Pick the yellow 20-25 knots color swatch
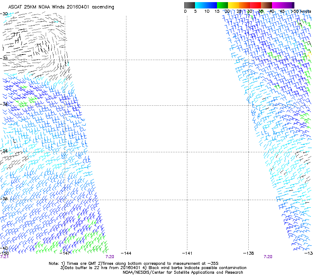This screenshot has height=275, width=313. (233, 5)
